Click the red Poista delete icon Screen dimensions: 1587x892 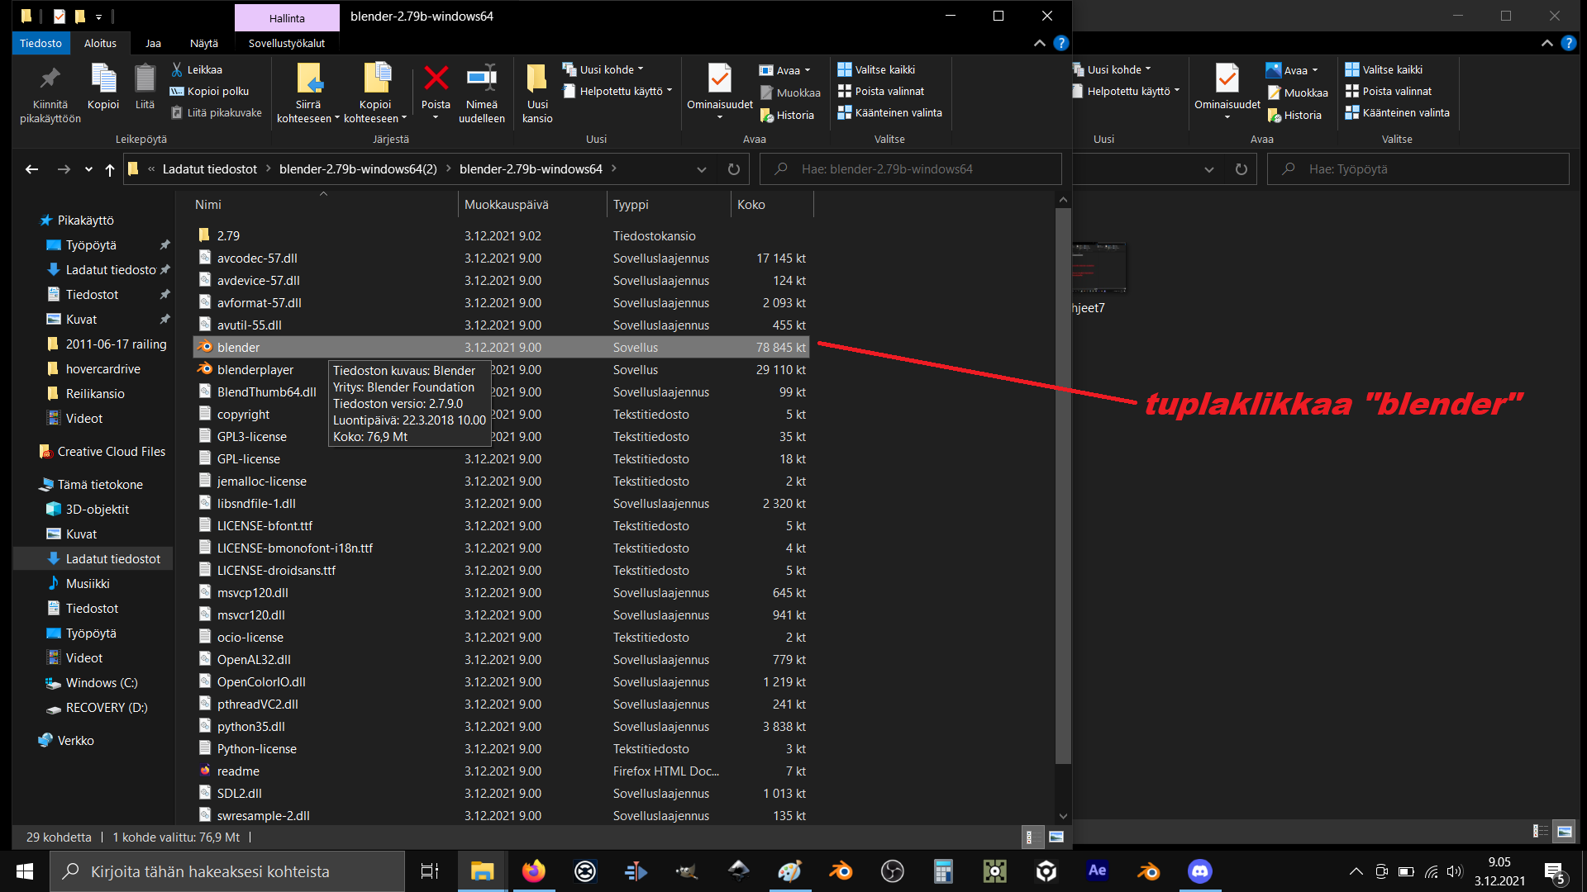[436, 79]
